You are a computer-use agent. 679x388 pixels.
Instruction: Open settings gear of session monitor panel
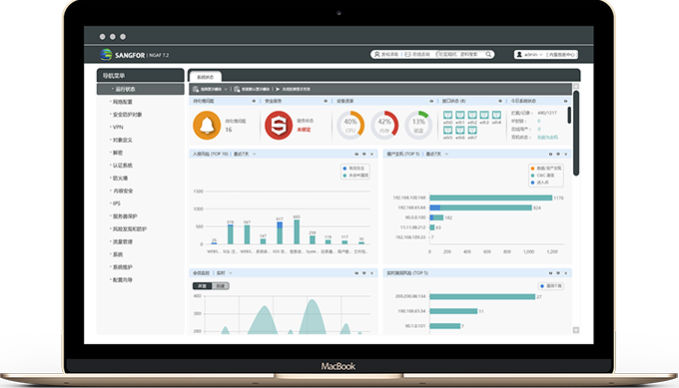point(364,273)
